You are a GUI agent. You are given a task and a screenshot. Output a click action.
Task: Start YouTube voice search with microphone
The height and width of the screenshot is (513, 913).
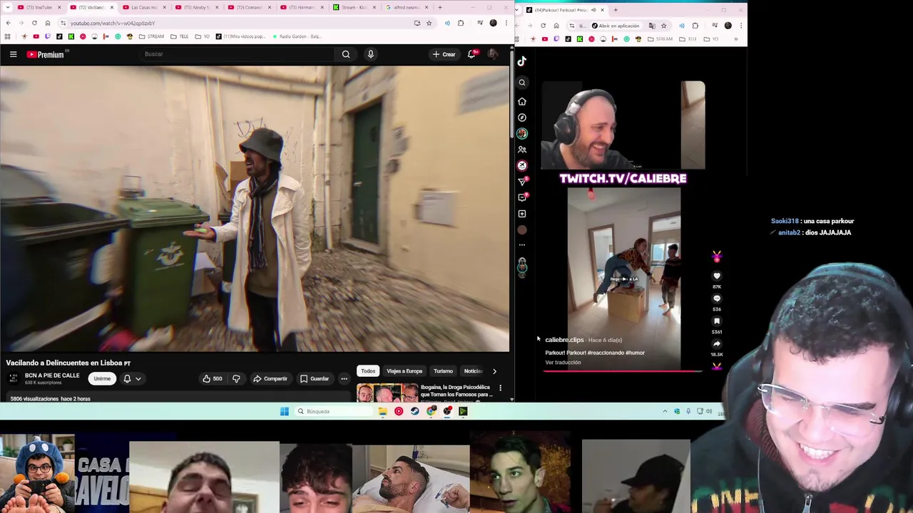pyautogui.click(x=370, y=54)
